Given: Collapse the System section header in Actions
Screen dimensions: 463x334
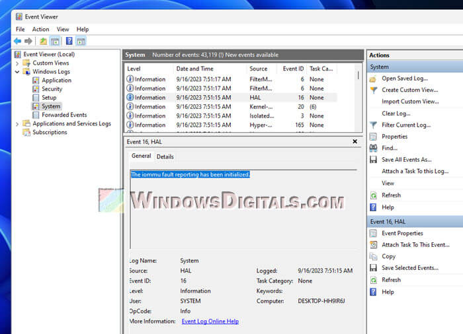Looking at the screenshot, I should click(415, 67).
